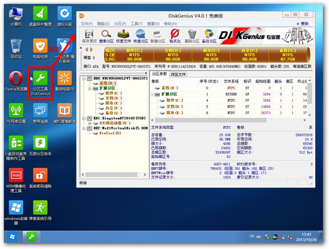The width and height of the screenshot is (329, 249).
Task: Collapse the HD2 MsftVirtualDisk node
Action: [x=84, y=128]
